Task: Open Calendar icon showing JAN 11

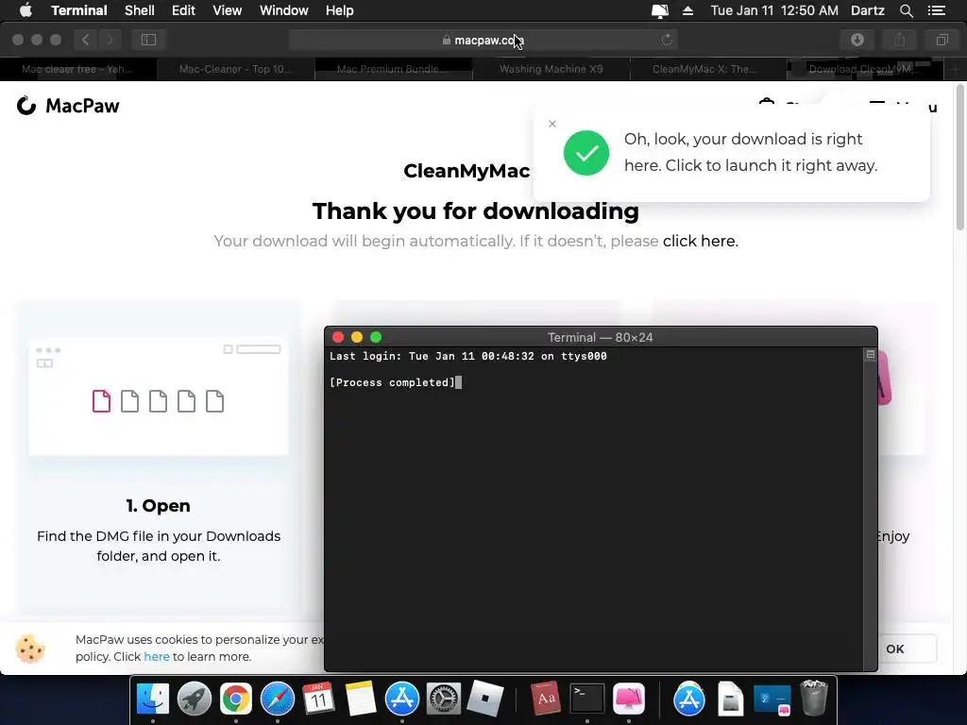Action: [319, 699]
